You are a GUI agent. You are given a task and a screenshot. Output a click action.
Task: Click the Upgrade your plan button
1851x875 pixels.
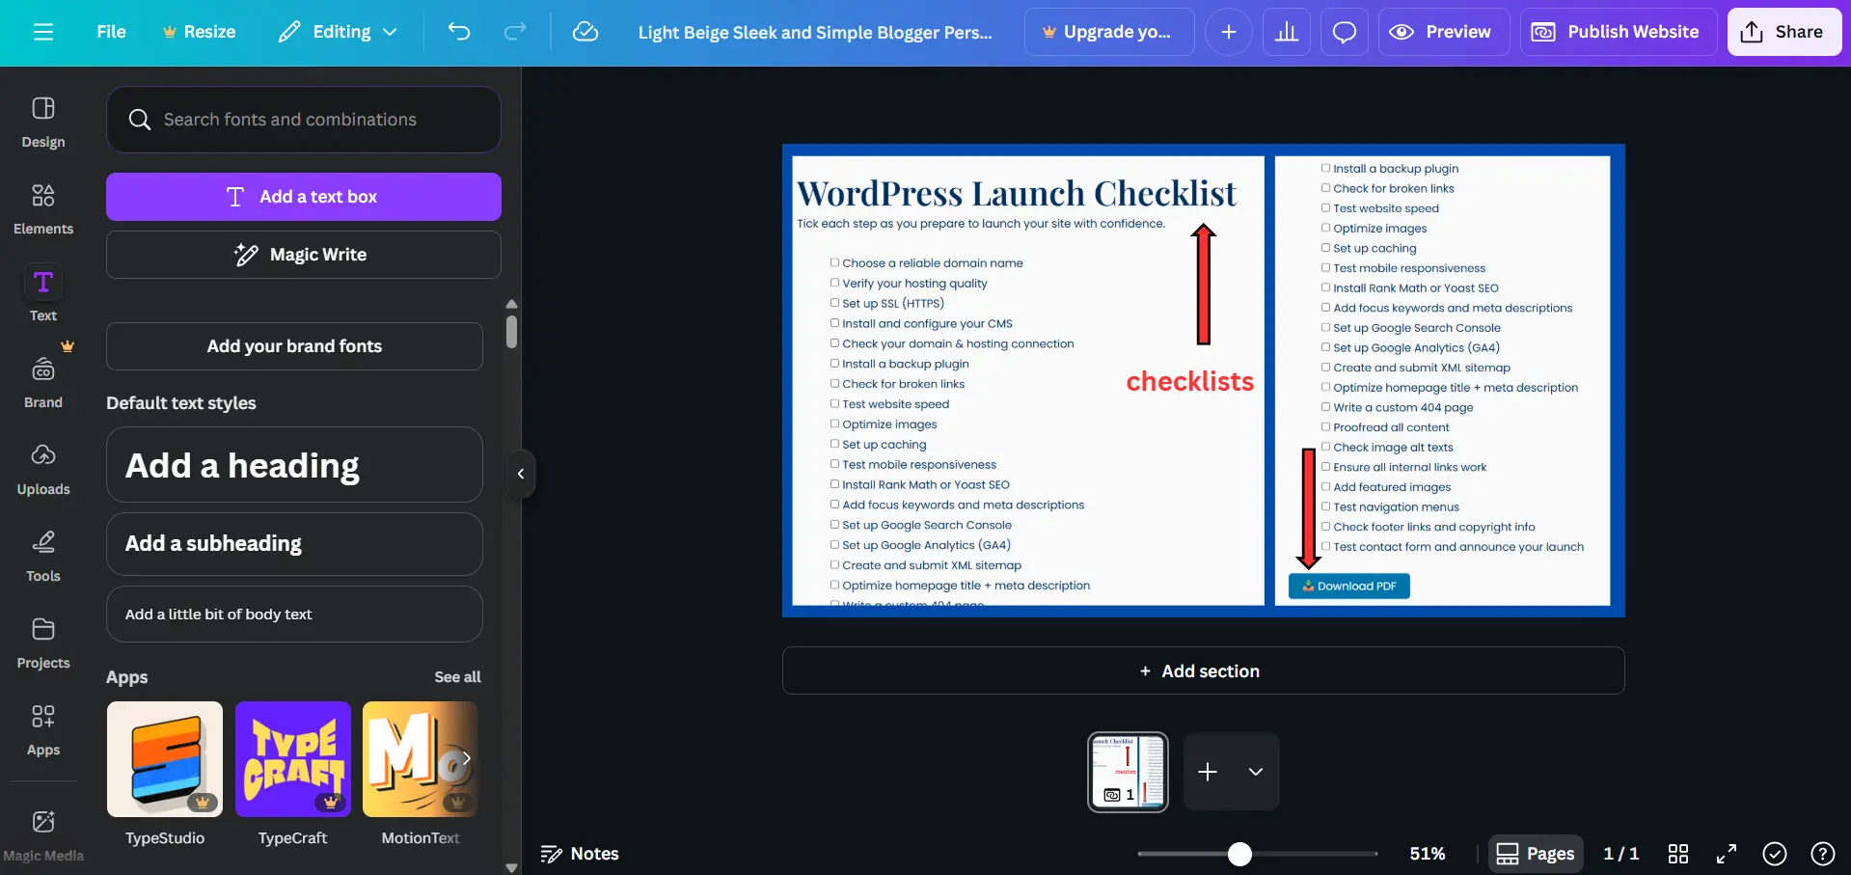pyautogui.click(x=1109, y=32)
